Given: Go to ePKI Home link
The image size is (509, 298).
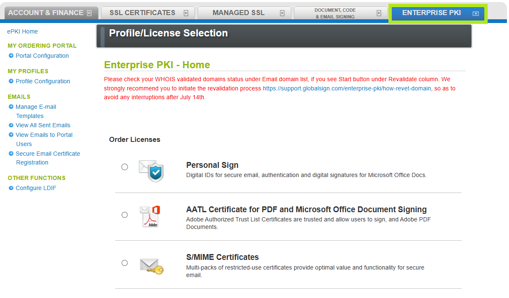Looking at the screenshot, I should point(23,31).
